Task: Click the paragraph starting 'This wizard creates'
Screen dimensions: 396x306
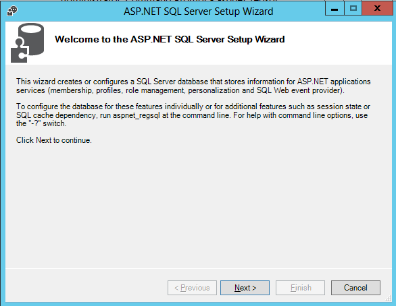Action: (193, 86)
